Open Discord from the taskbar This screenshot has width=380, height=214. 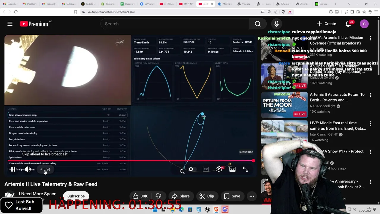[x=225, y=210]
